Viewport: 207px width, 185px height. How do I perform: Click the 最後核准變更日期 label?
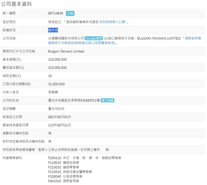click(x=16, y=125)
